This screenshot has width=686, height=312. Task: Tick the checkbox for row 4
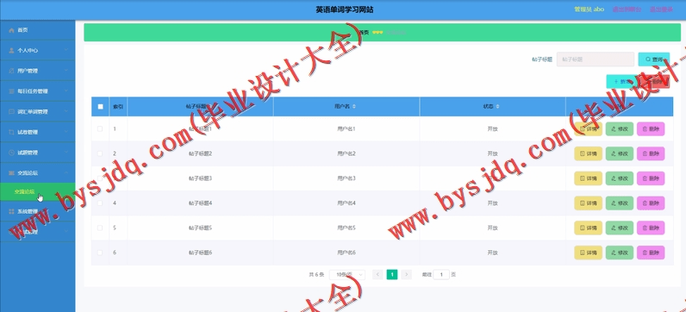[100, 203]
